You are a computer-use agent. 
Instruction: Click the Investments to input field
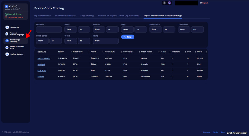(169, 30)
